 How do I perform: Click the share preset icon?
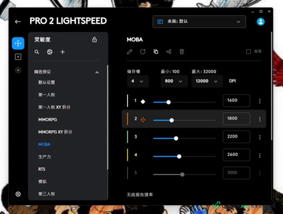pos(169,52)
